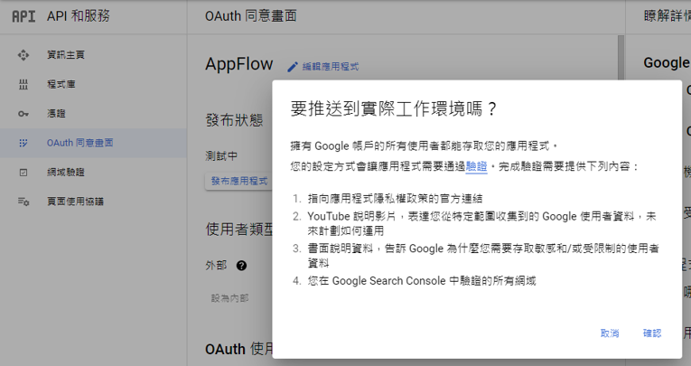Click the API logo icon
691x366 pixels.
pyautogui.click(x=23, y=16)
